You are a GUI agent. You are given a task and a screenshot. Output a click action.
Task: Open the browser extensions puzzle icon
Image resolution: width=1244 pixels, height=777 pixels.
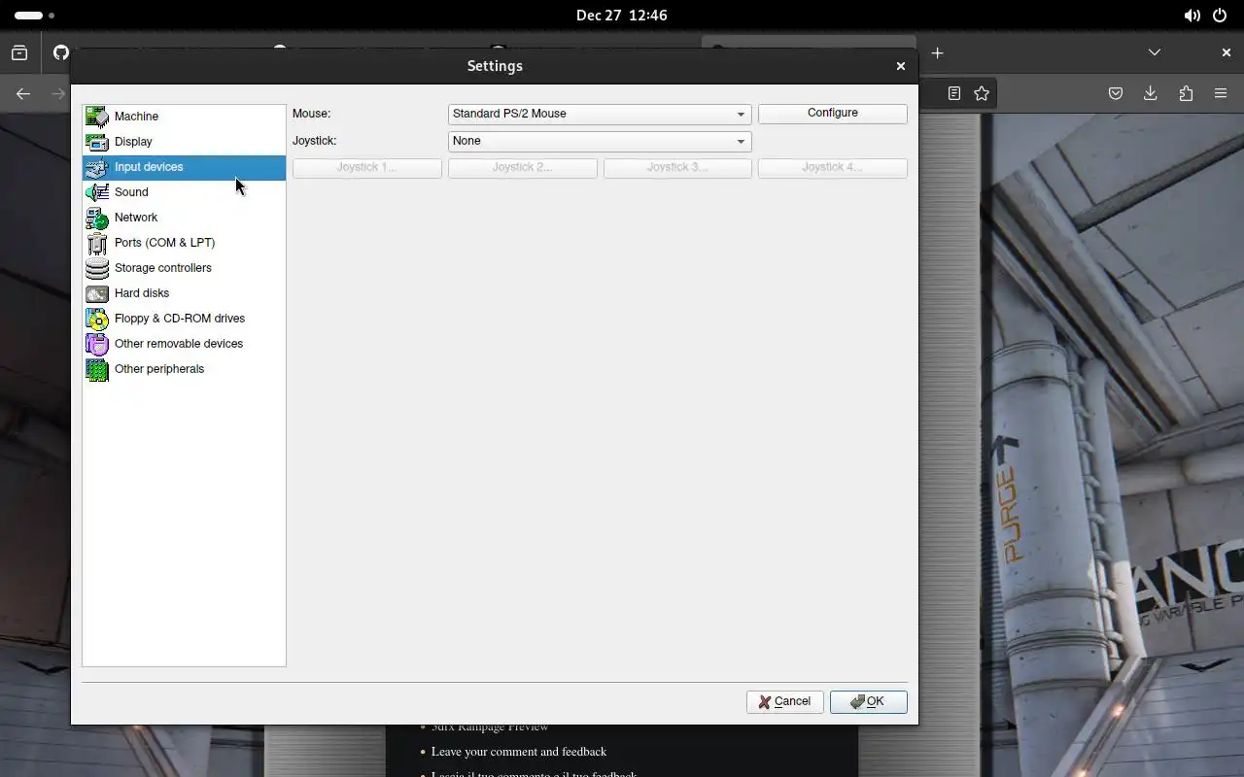click(x=1186, y=93)
